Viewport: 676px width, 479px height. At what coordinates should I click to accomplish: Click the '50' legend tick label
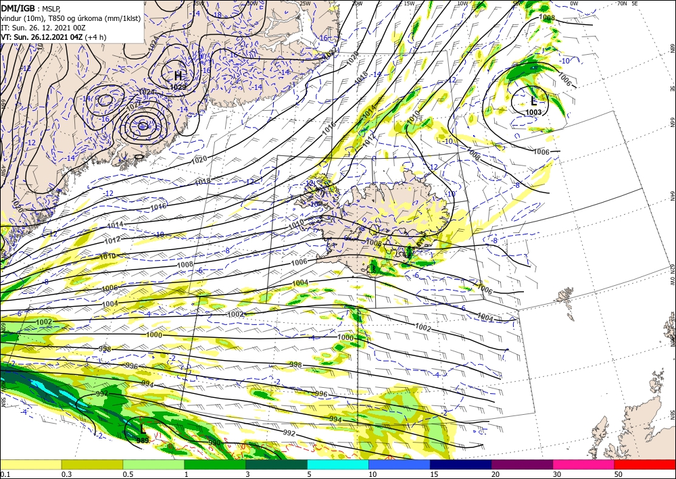[x=619, y=474]
